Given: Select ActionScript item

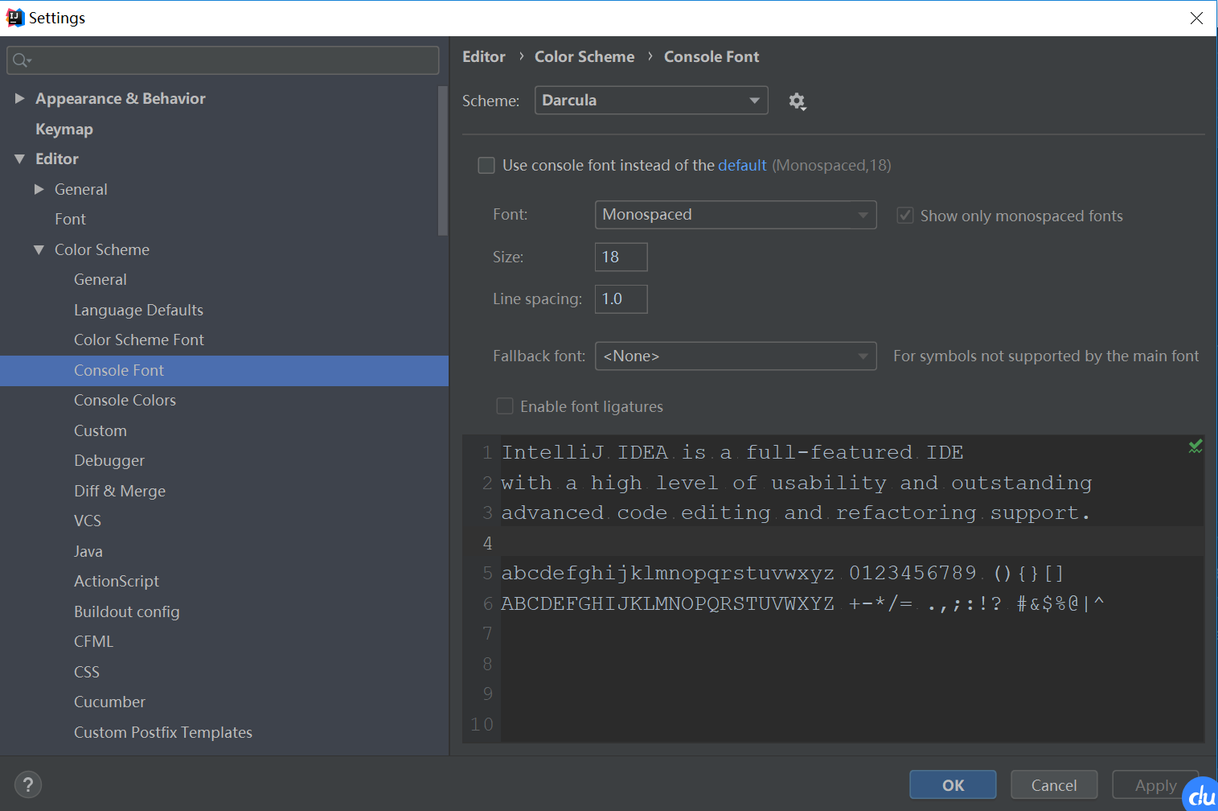Looking at the screenshot, I should (x=117, y=582).
